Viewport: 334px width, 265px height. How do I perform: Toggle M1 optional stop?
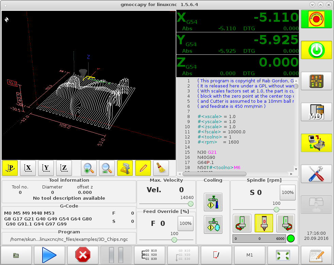(x=250, y=255)
